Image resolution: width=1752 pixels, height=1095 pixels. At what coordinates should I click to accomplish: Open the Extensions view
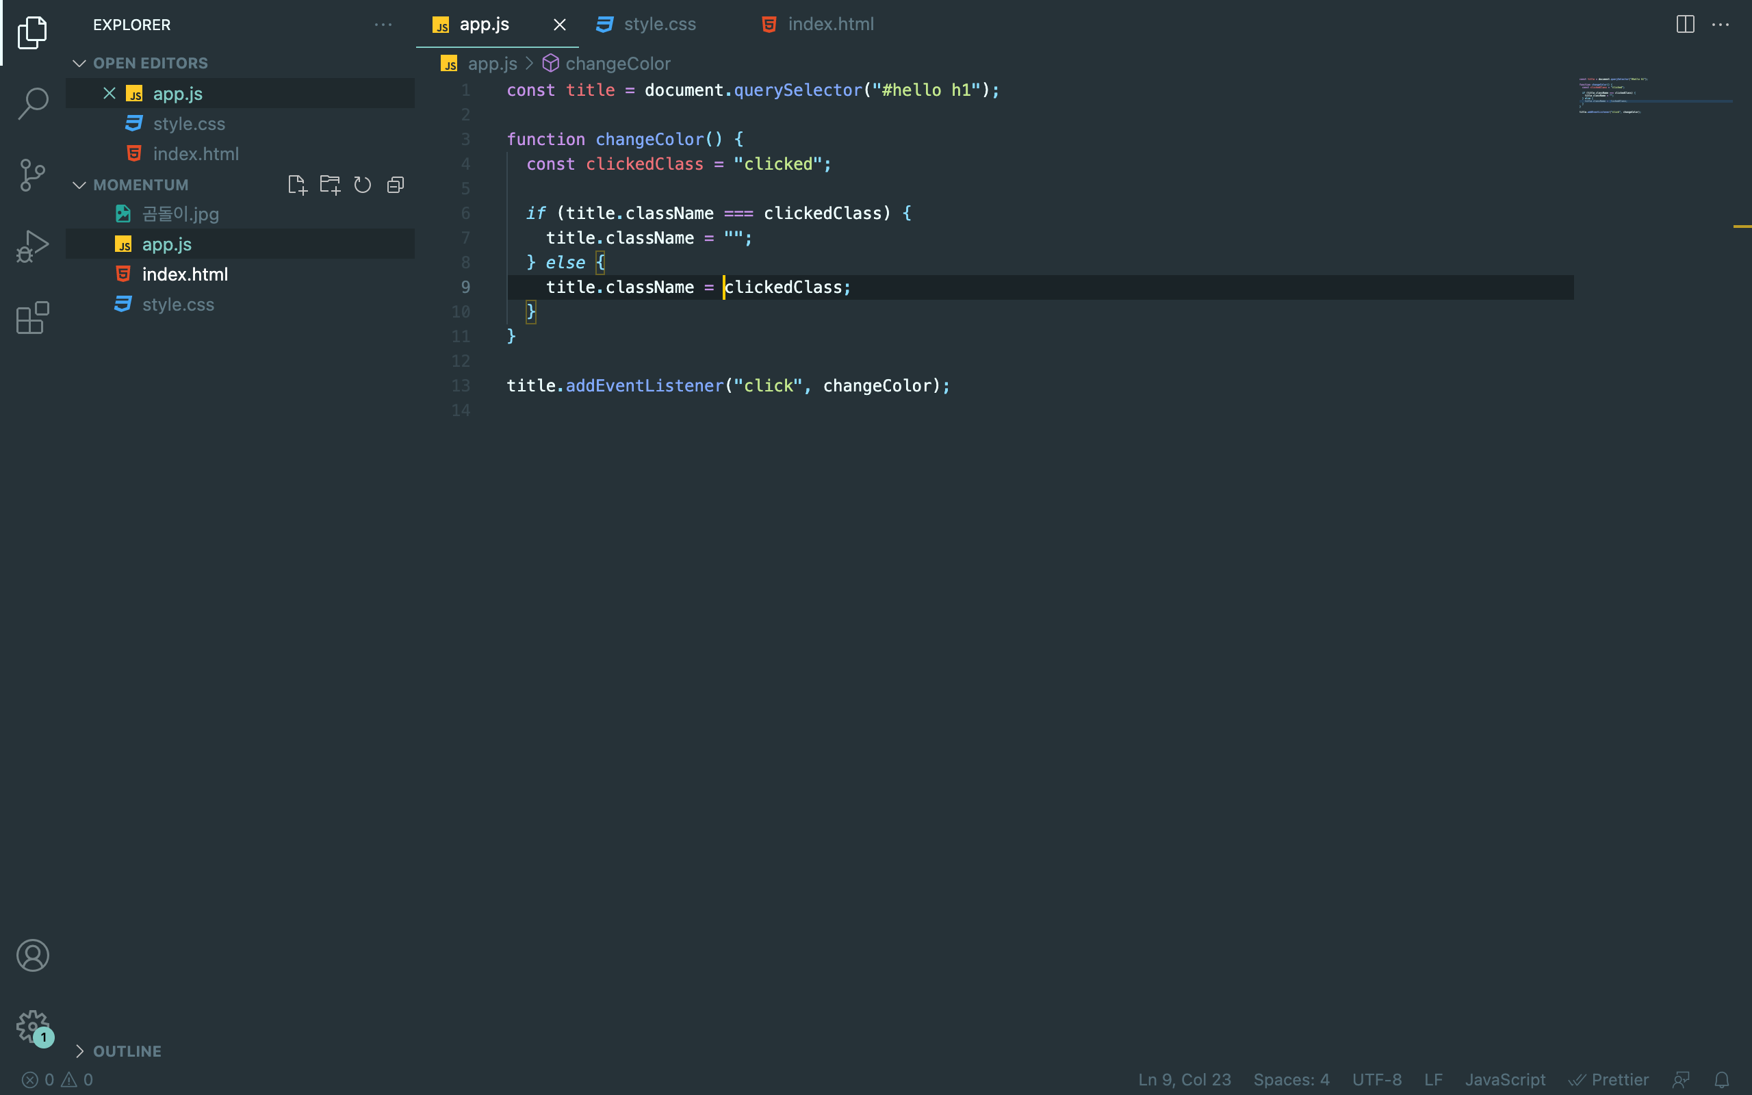click(x=33, y=317)
